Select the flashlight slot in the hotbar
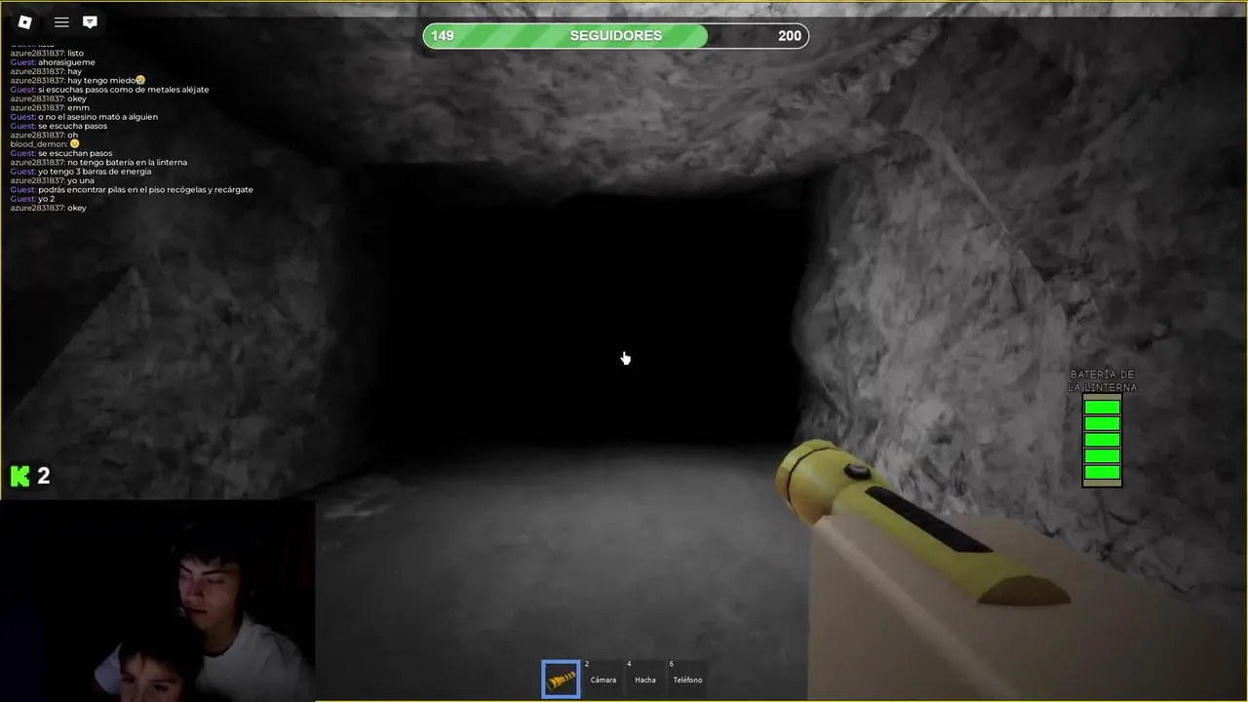Image resolution: width=1248 pixels, height=702 pixels. click(x=561, y=679)
